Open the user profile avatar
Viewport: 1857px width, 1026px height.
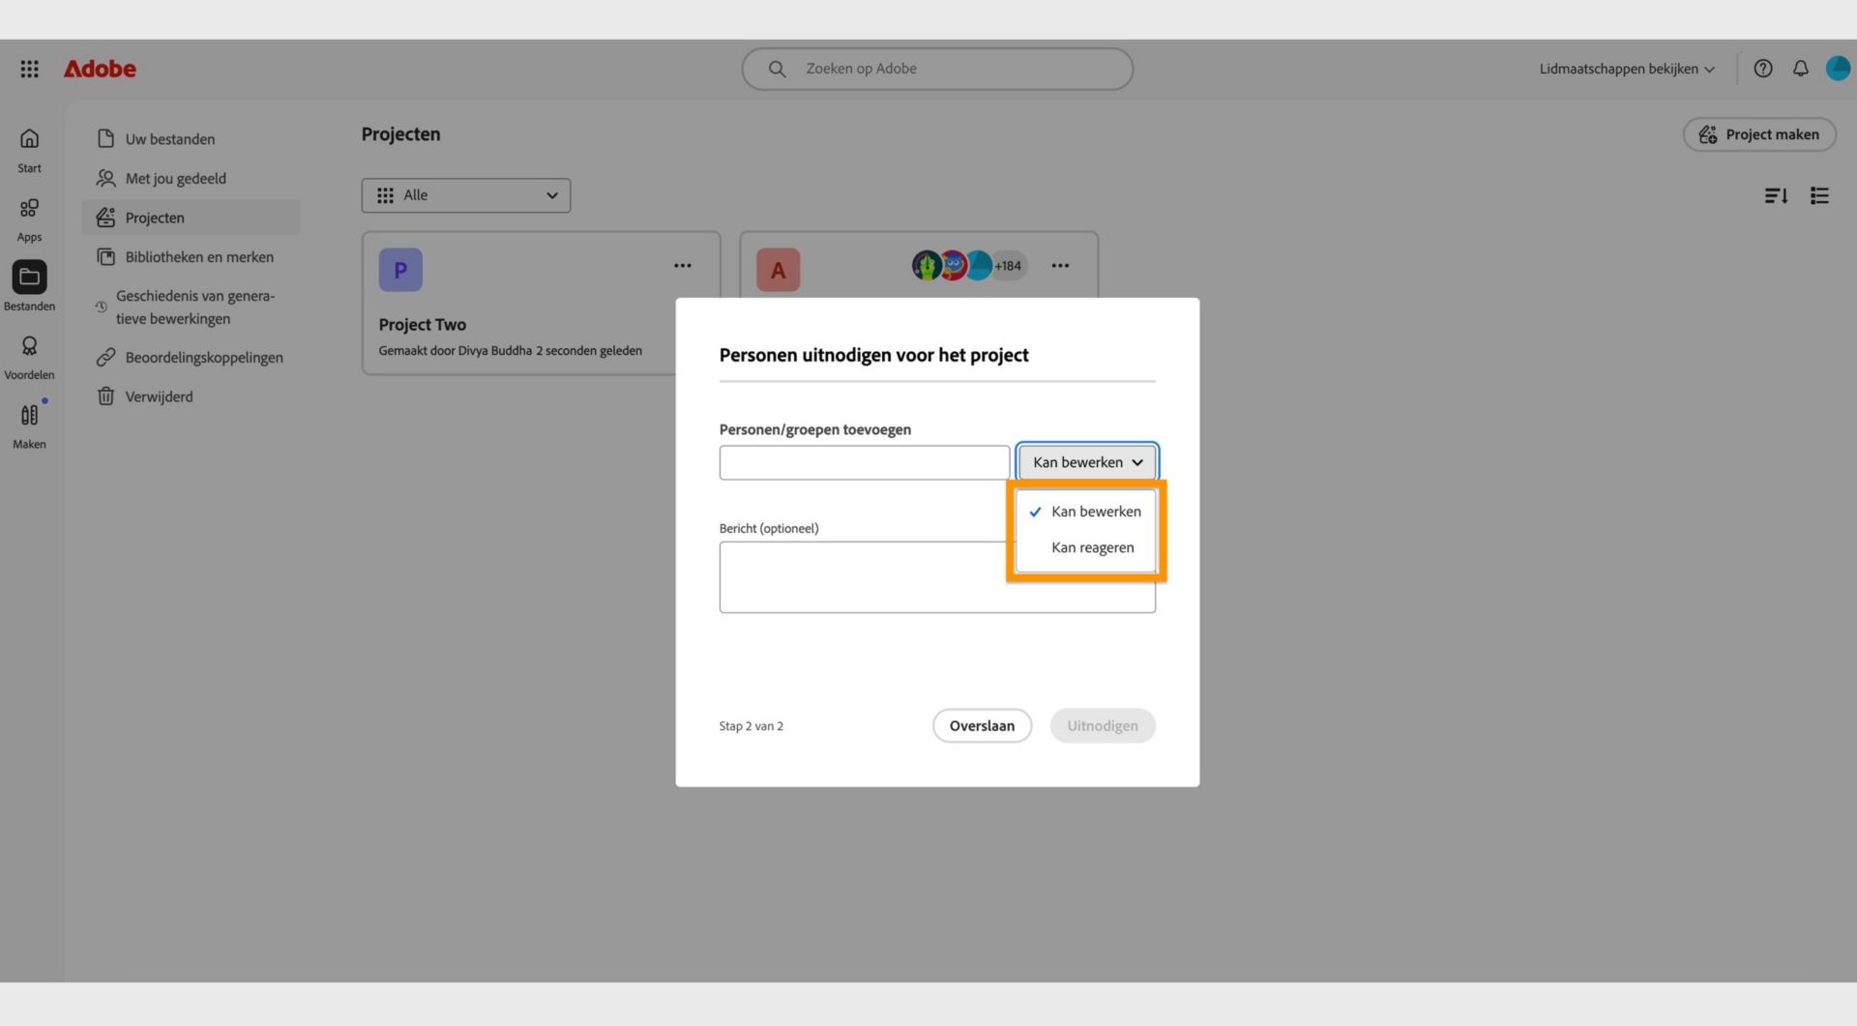point(1838,69)
